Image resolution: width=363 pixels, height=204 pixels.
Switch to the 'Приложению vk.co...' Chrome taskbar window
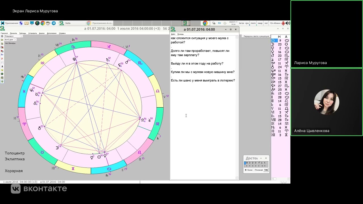pyautogui.click(x=100, y=23)
